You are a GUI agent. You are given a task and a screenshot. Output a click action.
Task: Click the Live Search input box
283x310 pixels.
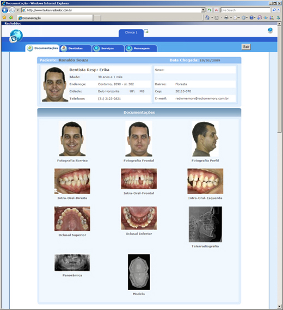(245, 10)
